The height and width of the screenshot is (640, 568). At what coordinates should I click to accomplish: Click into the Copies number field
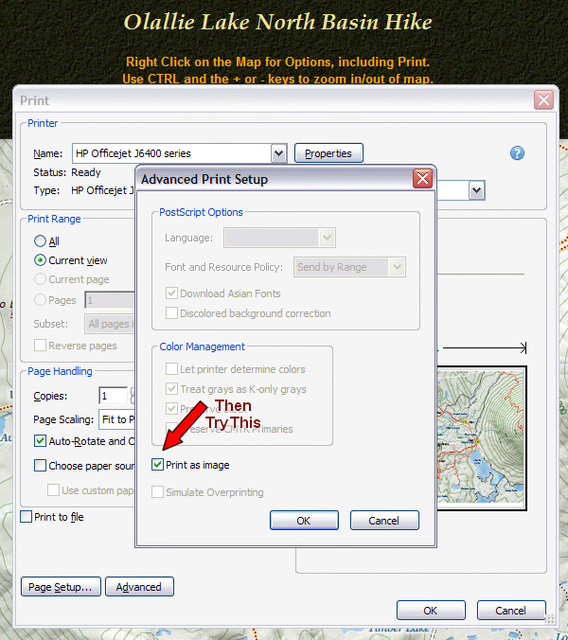pos(113,396)
